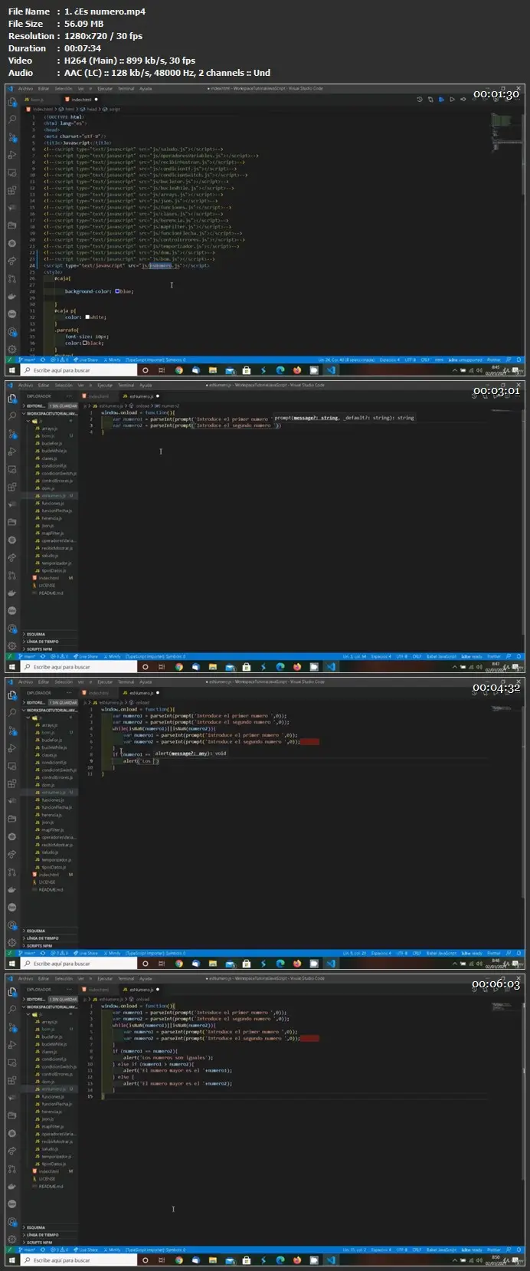Open Archivo menu in 00:01:30 frame
Image resolution: width=530 pixels, height=1271 pixels.
tap(25, 89)
